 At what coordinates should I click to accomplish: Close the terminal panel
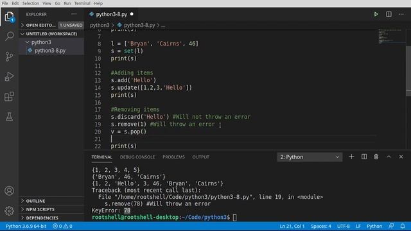tap(401, 157)
